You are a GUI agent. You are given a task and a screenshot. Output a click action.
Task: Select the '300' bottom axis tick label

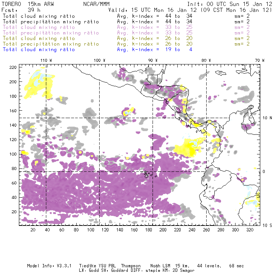coord(235,230)
